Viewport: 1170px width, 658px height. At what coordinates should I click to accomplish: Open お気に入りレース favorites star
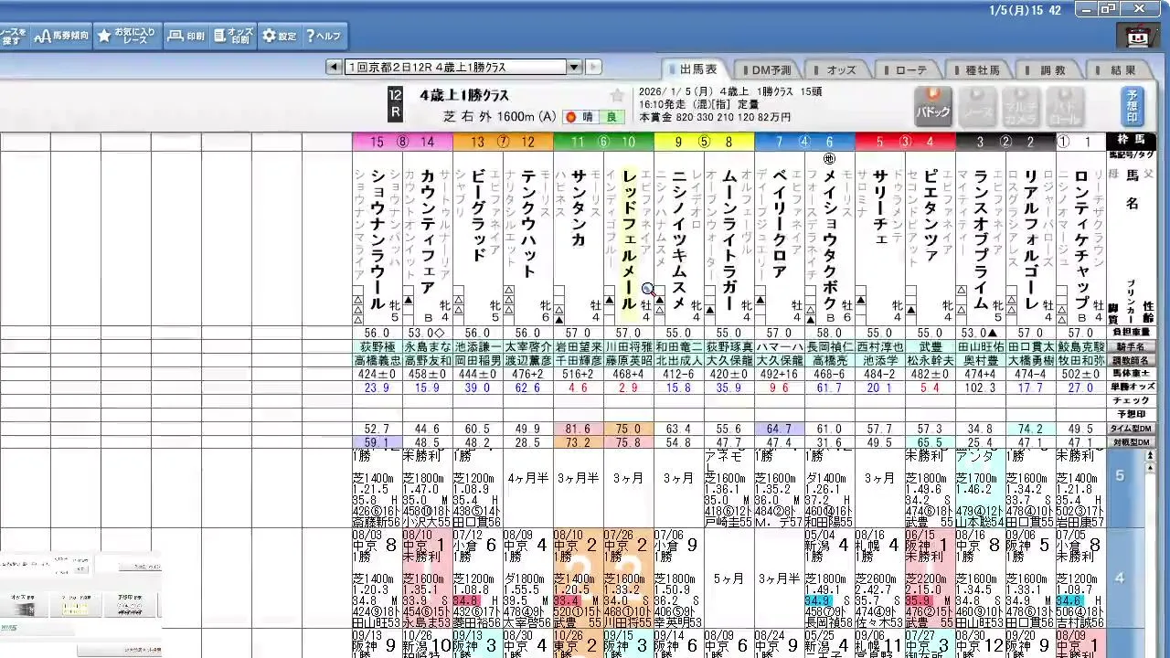point(127,36)
